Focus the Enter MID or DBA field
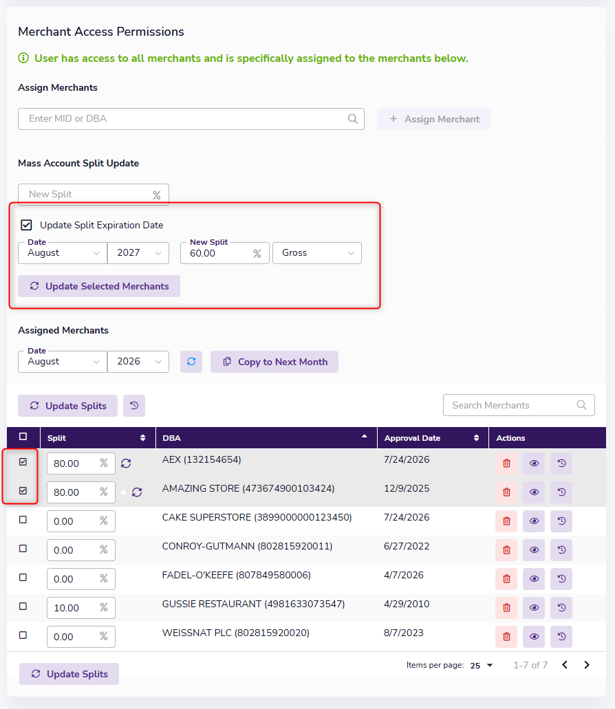This screenshot has width=615, height=709. pos(191,119)
